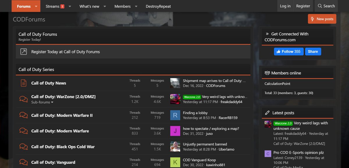
Task: Open CODForums avatar in News row
Action: pyautogui.click(x=175, y=83)
